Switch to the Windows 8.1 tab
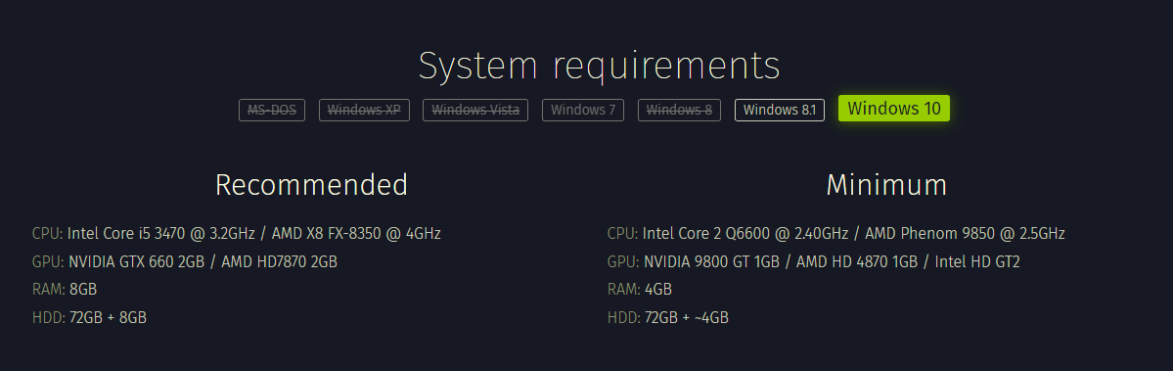Image resolution: width=1173 pixels, height=371 pixels. pos(780,110)
